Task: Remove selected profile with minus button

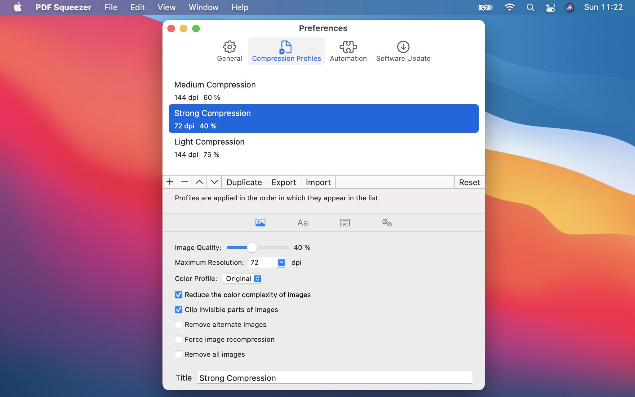Action: pyautogui.click(x=184, y=182)
